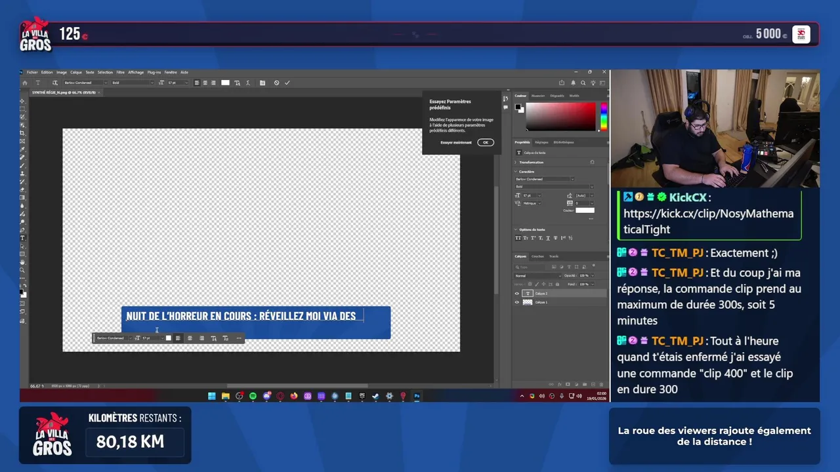This screenshot has height=472, width=840.
Task: Open more options in the floating text bar
Action: pyautogui.click(x=239, y=338)
